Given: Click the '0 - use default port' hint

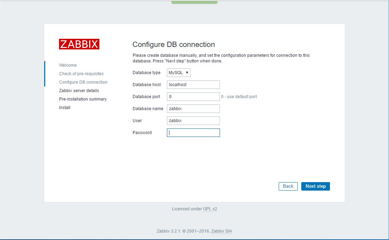Looking at the screenshot, I should [239, 97].
